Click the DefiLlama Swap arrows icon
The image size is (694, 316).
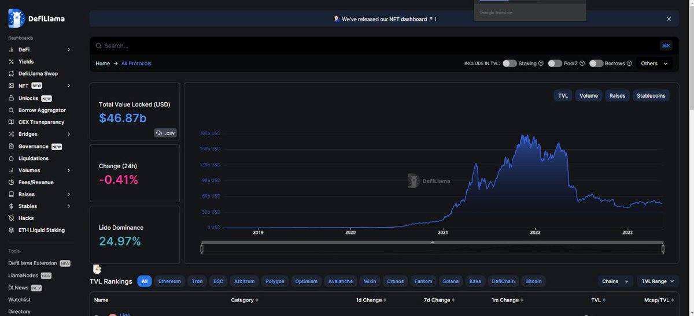11,74
